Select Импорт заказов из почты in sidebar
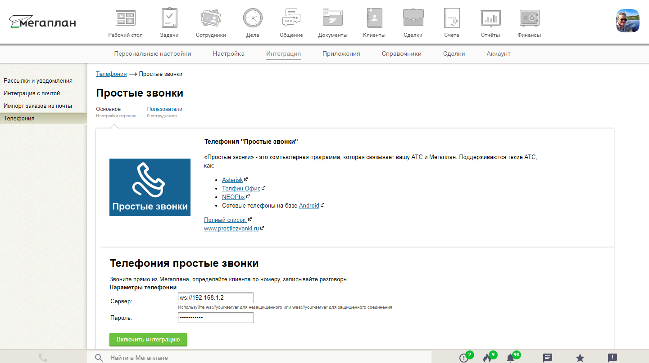649x363 pixels. pos(38,106)
